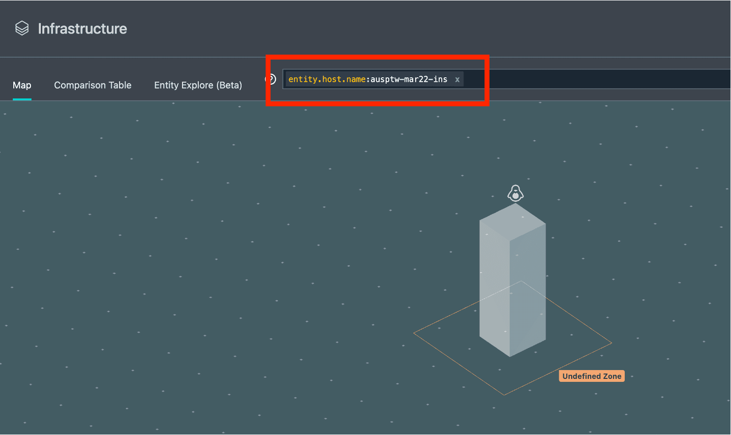Click the Linux penguin icon above the host

(x=515, y=193)
